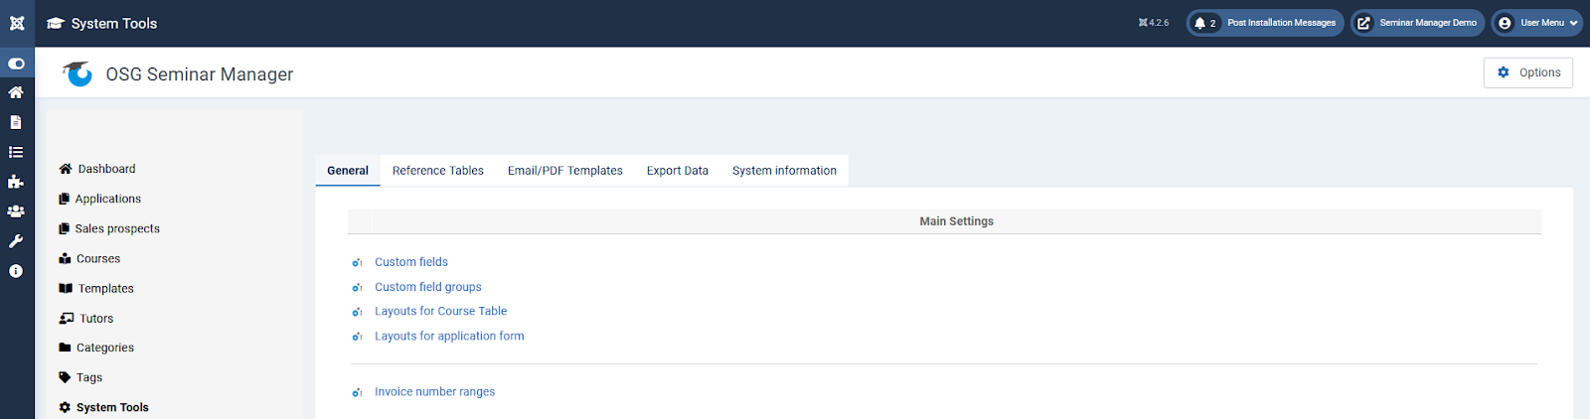
Task: Click the graduation cap icon beside System Tools
Action: (x=56, y=23)
